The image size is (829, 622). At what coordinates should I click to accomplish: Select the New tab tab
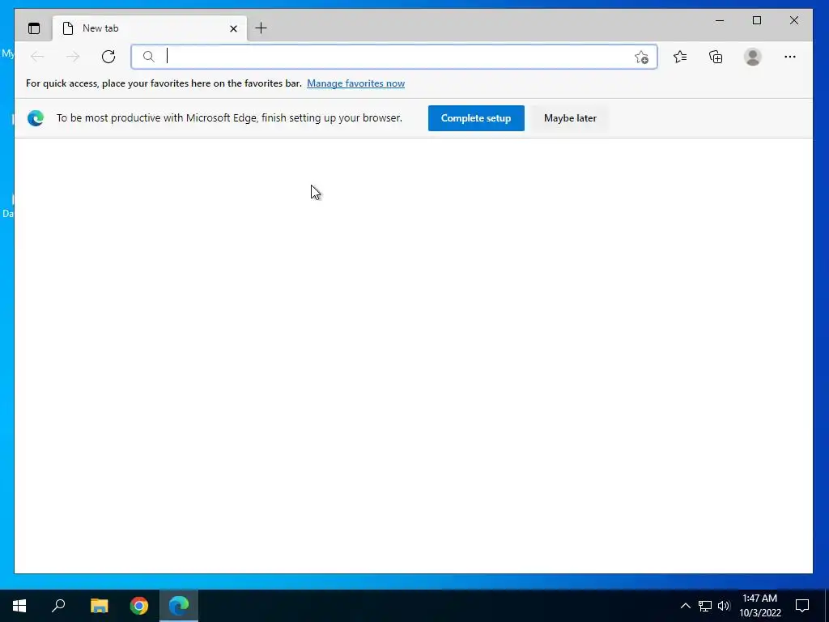coord(150,28)
